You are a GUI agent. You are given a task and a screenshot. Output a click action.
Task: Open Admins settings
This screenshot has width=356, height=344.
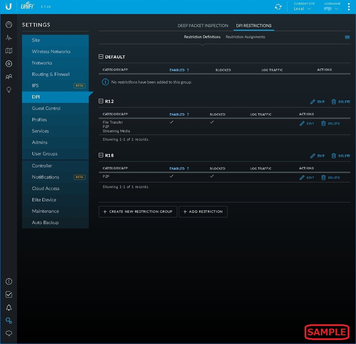[55, 143]
